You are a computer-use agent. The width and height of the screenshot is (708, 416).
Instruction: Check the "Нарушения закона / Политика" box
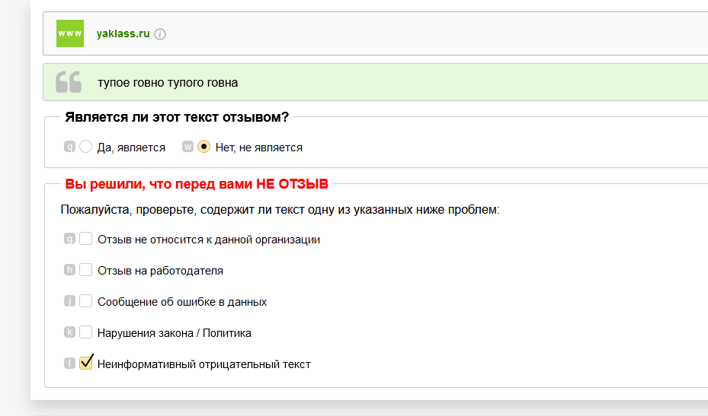pyautogui.click(x=86, y=332)
